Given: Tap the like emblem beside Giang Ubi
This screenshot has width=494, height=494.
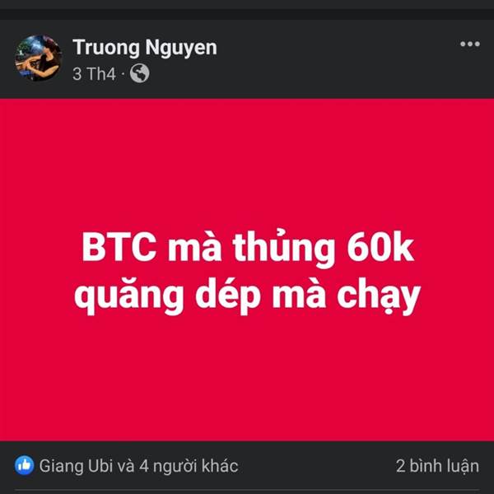Looking at the screenshot, I should 24,465.
